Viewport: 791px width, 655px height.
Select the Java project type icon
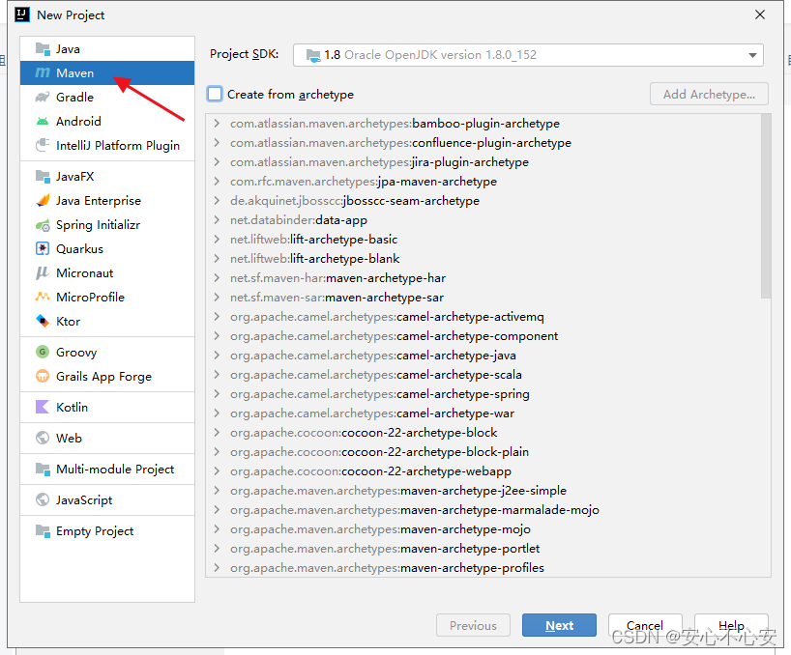click(x=43, y=49)
